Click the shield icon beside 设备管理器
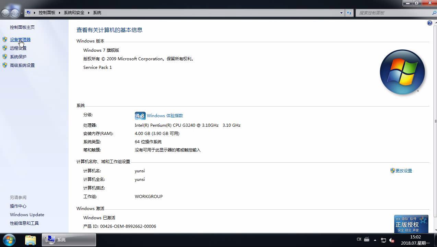The width and height of the screenshot is (437, 247). pyautogui.click(x=5, y=40)
